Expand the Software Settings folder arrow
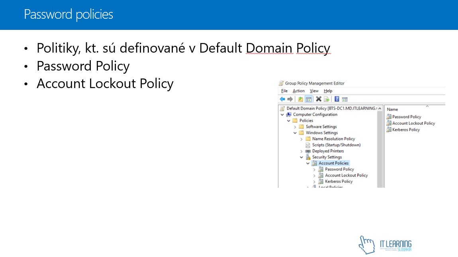 click(295, 127)
